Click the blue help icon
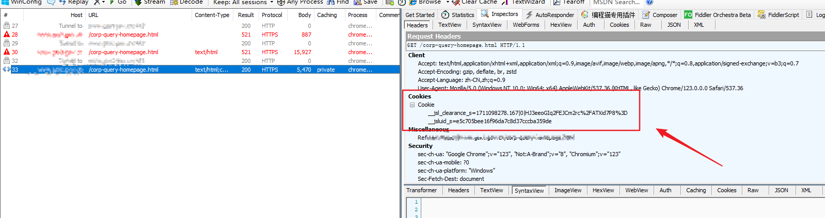 (649, 2)
